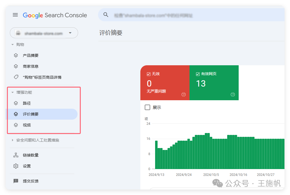This screenshot has height=195, width=290.
Task: Collapse the 增强功能 section
Action: tap(12, 92)
